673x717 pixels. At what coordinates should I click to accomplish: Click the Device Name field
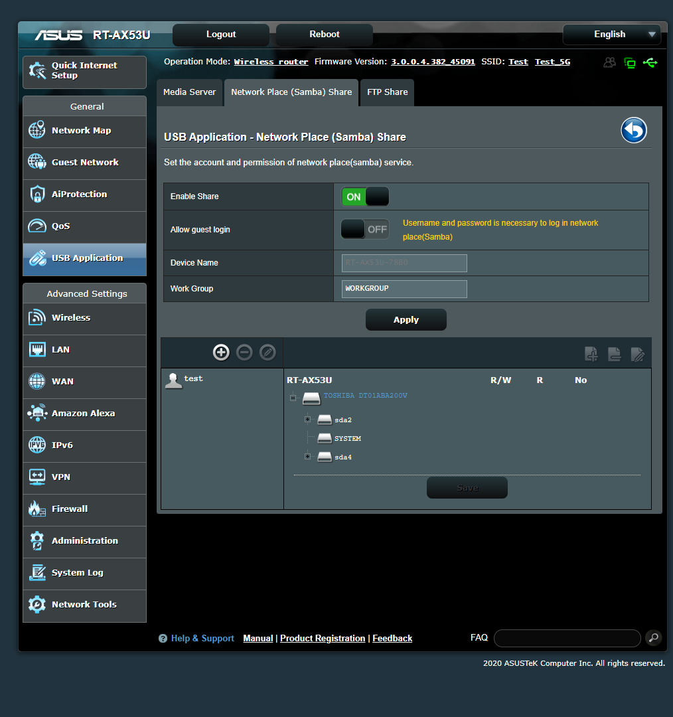404,263
